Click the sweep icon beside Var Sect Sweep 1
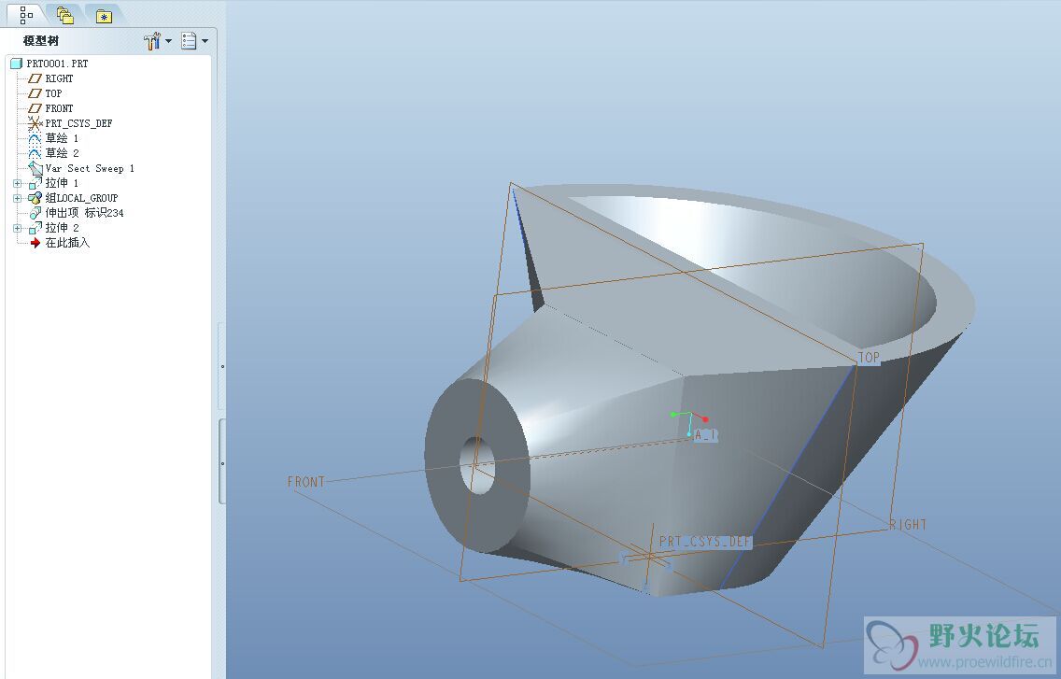The image size is (1061, 679). pos(35,168)
